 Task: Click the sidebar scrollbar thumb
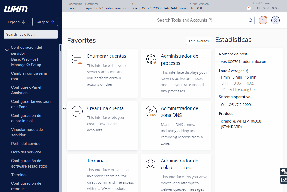pos(60,48)
